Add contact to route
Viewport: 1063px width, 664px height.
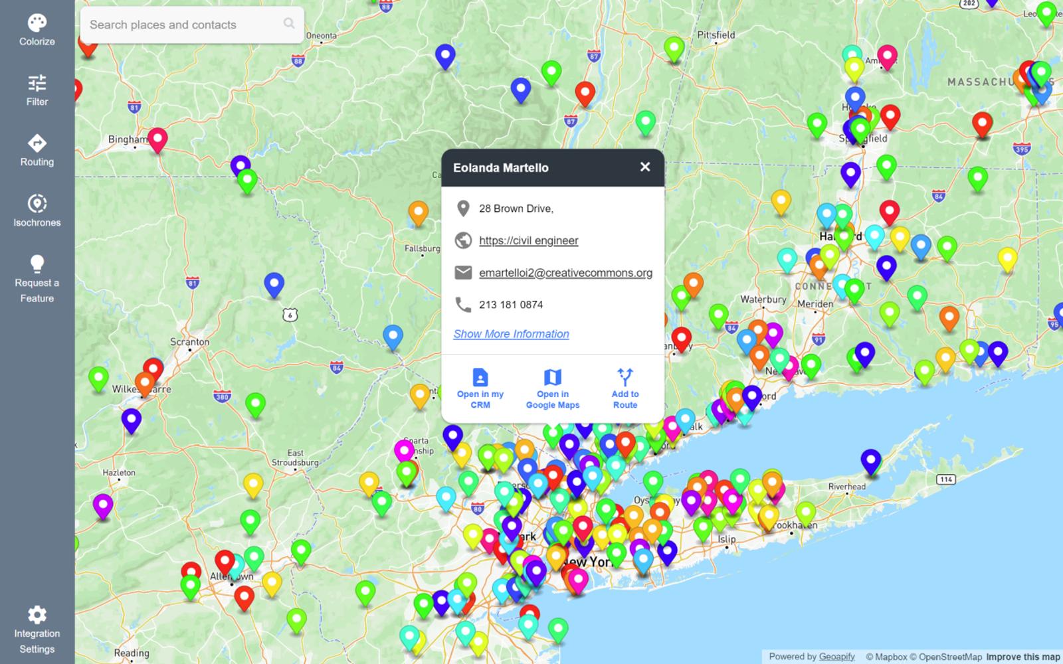tap(625, 388)
